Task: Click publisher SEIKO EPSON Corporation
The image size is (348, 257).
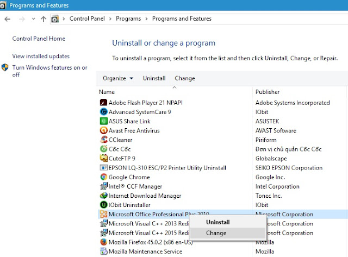Action: tap(289, 168)
